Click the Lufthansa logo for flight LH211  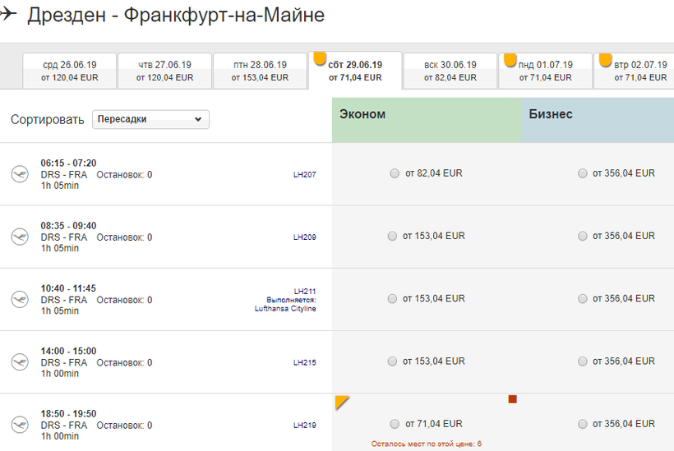click(x=19, y=300)
